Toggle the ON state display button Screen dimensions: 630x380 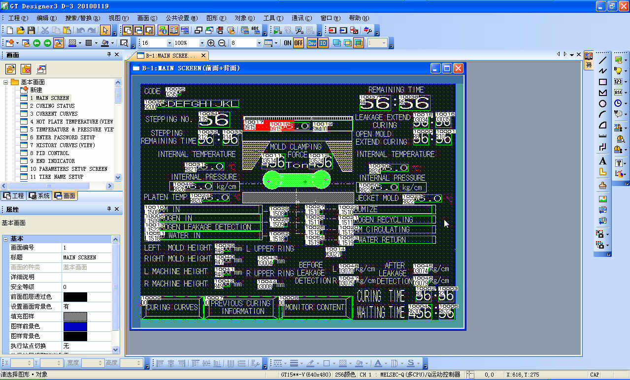tap(288, 43)
